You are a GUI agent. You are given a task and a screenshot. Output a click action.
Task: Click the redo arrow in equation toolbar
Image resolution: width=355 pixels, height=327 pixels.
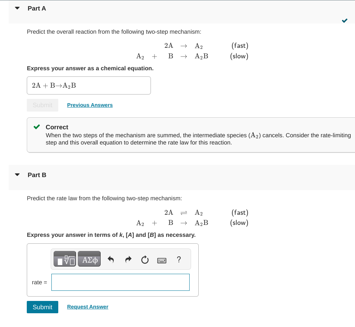128,259
